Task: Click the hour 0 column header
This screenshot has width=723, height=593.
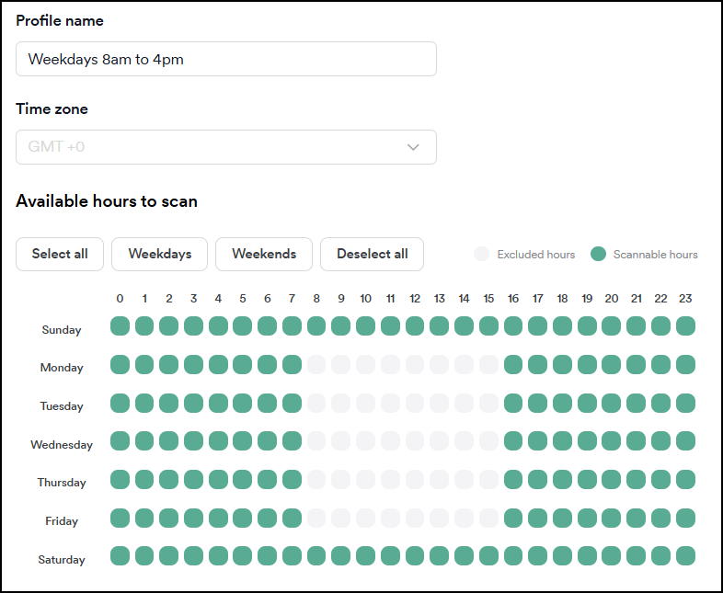Action: click(120, 299)
